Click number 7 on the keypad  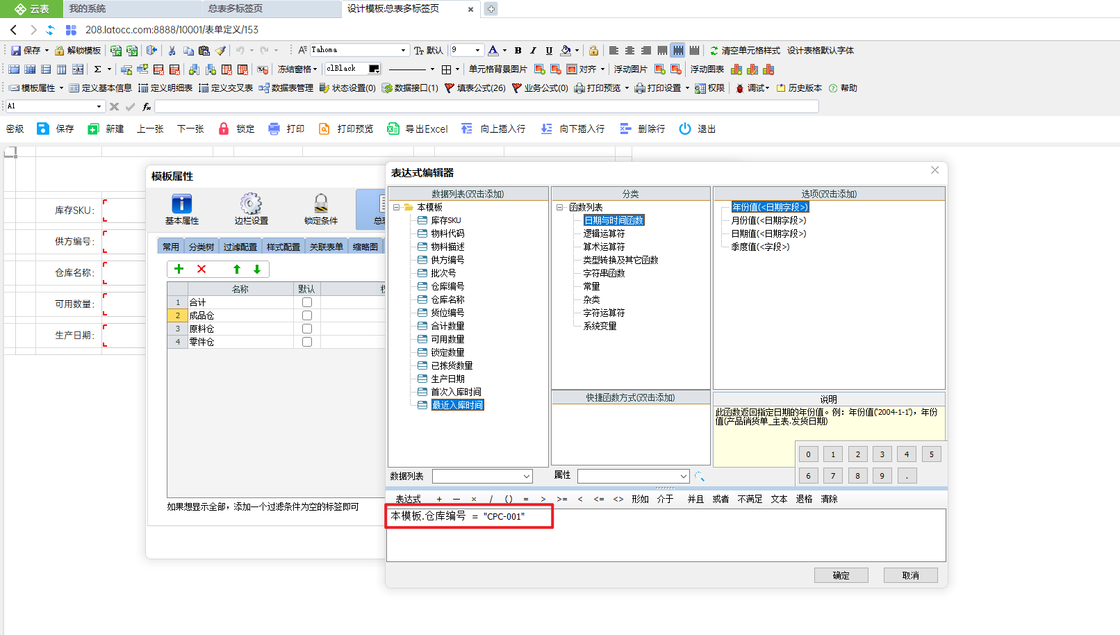point(833,476)
